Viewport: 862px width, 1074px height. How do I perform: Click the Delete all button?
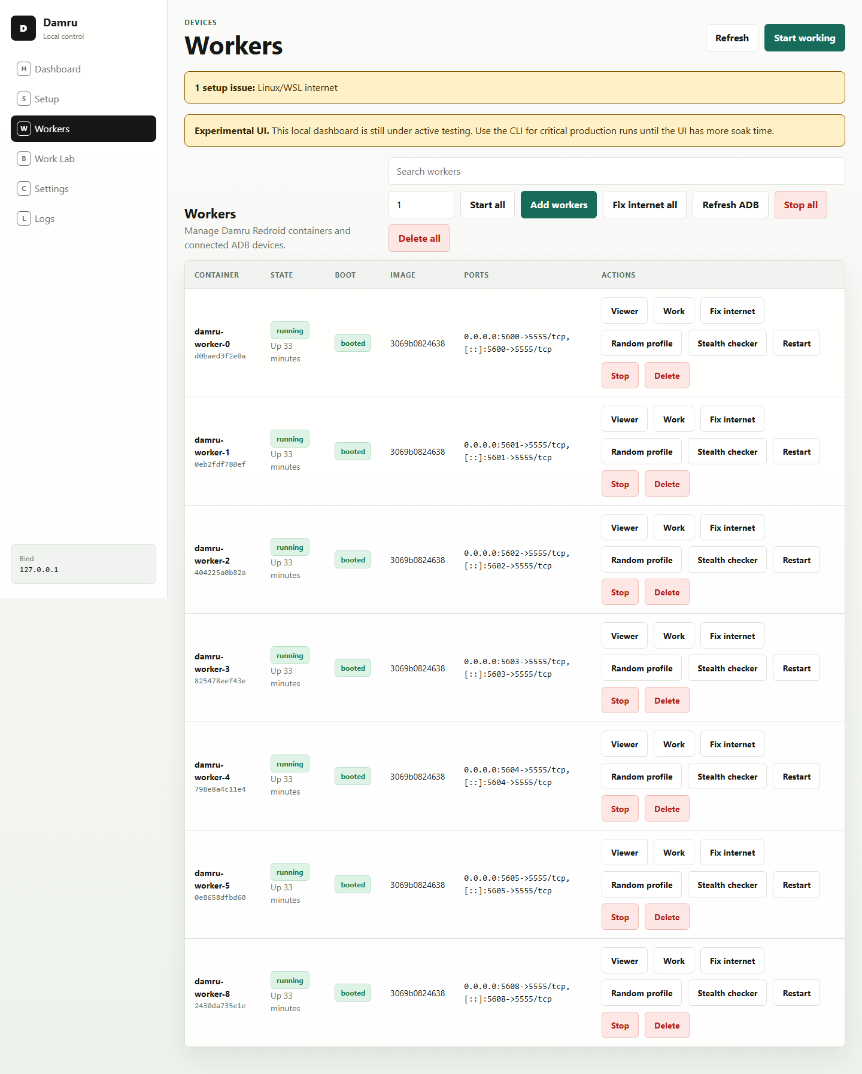coord(419,238)
